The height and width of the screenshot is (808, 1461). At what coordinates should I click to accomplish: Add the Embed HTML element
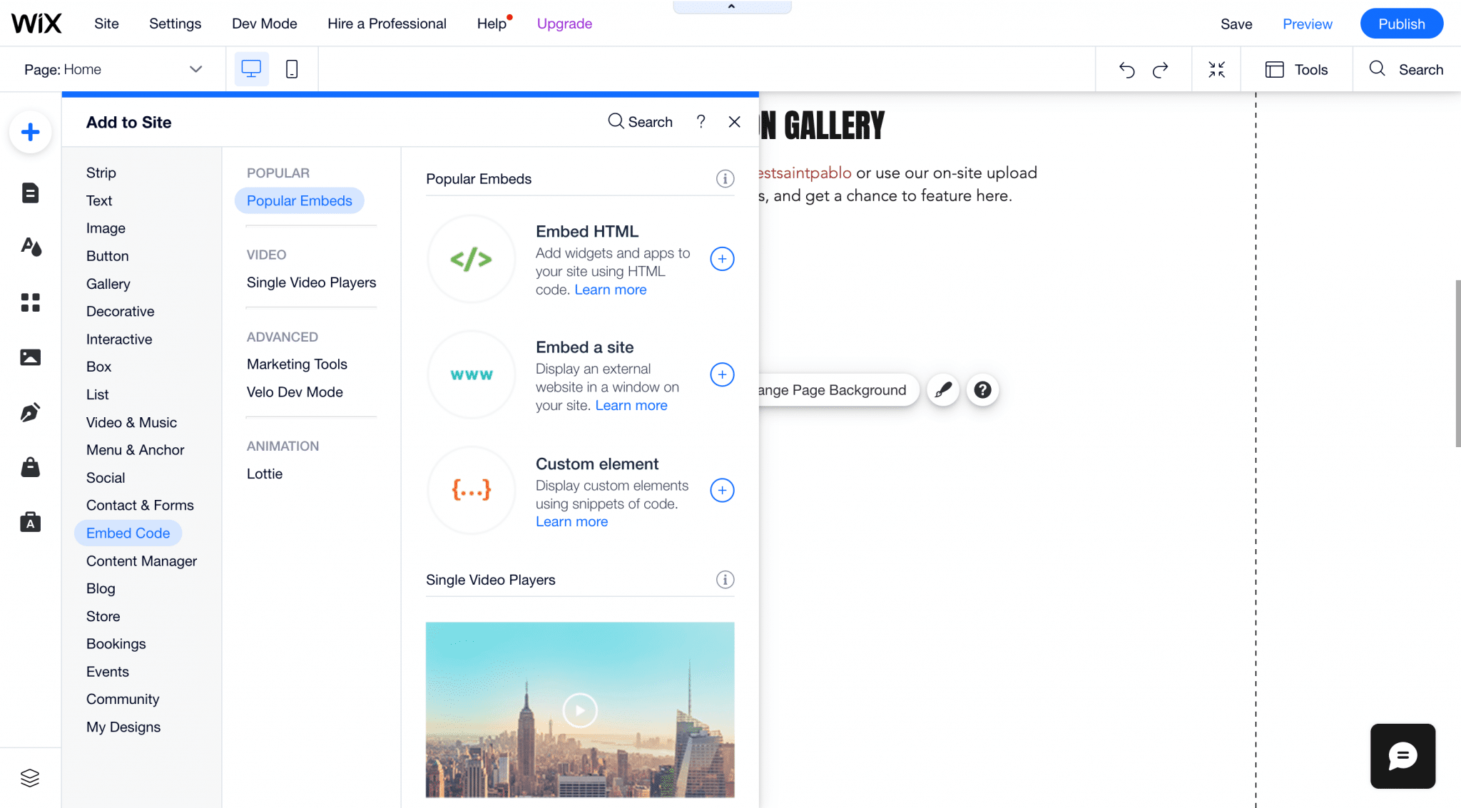722,259
